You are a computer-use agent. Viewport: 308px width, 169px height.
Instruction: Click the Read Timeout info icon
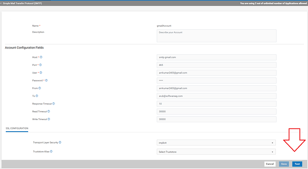tap(49, 111)
